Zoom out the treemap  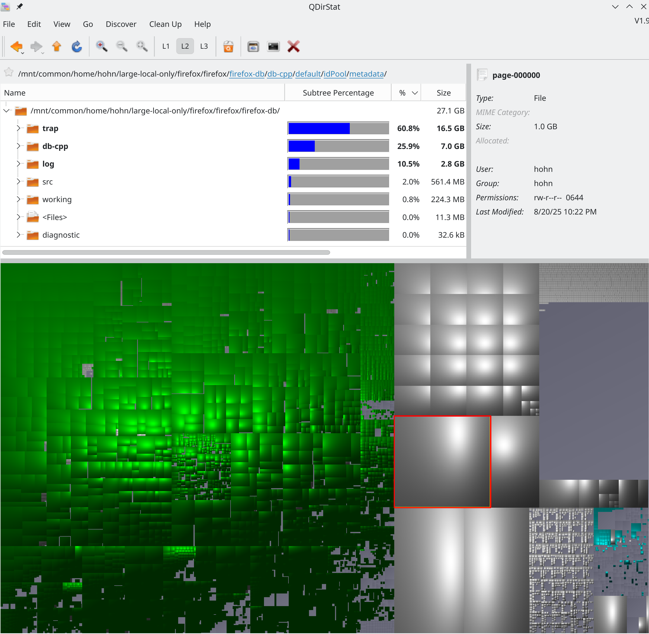[x=122, y=46]
